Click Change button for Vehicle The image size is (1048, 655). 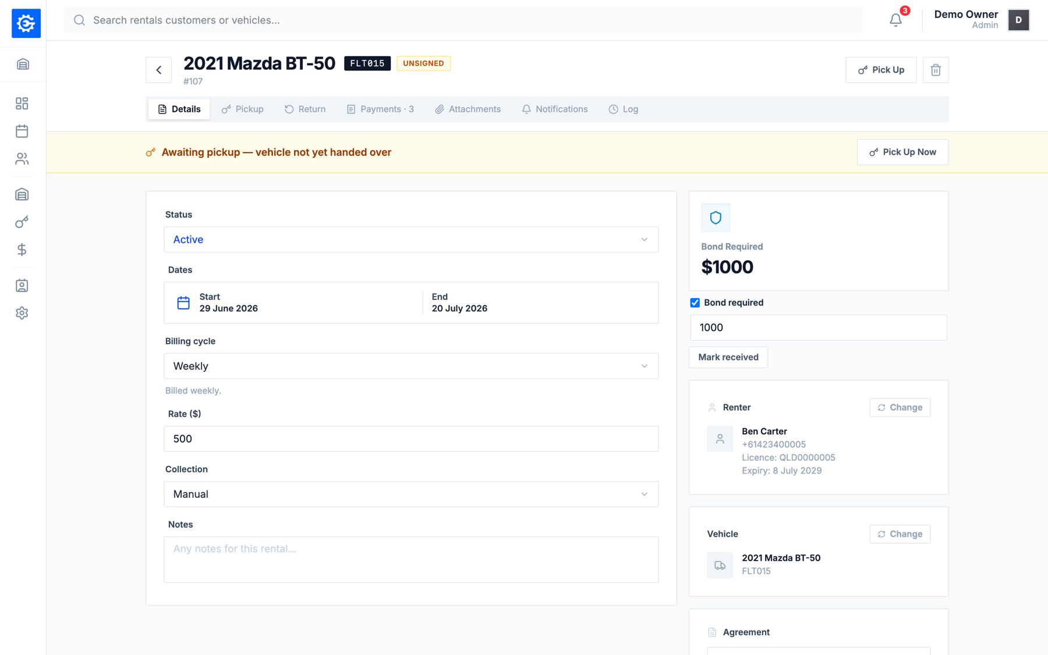point(900,534)
